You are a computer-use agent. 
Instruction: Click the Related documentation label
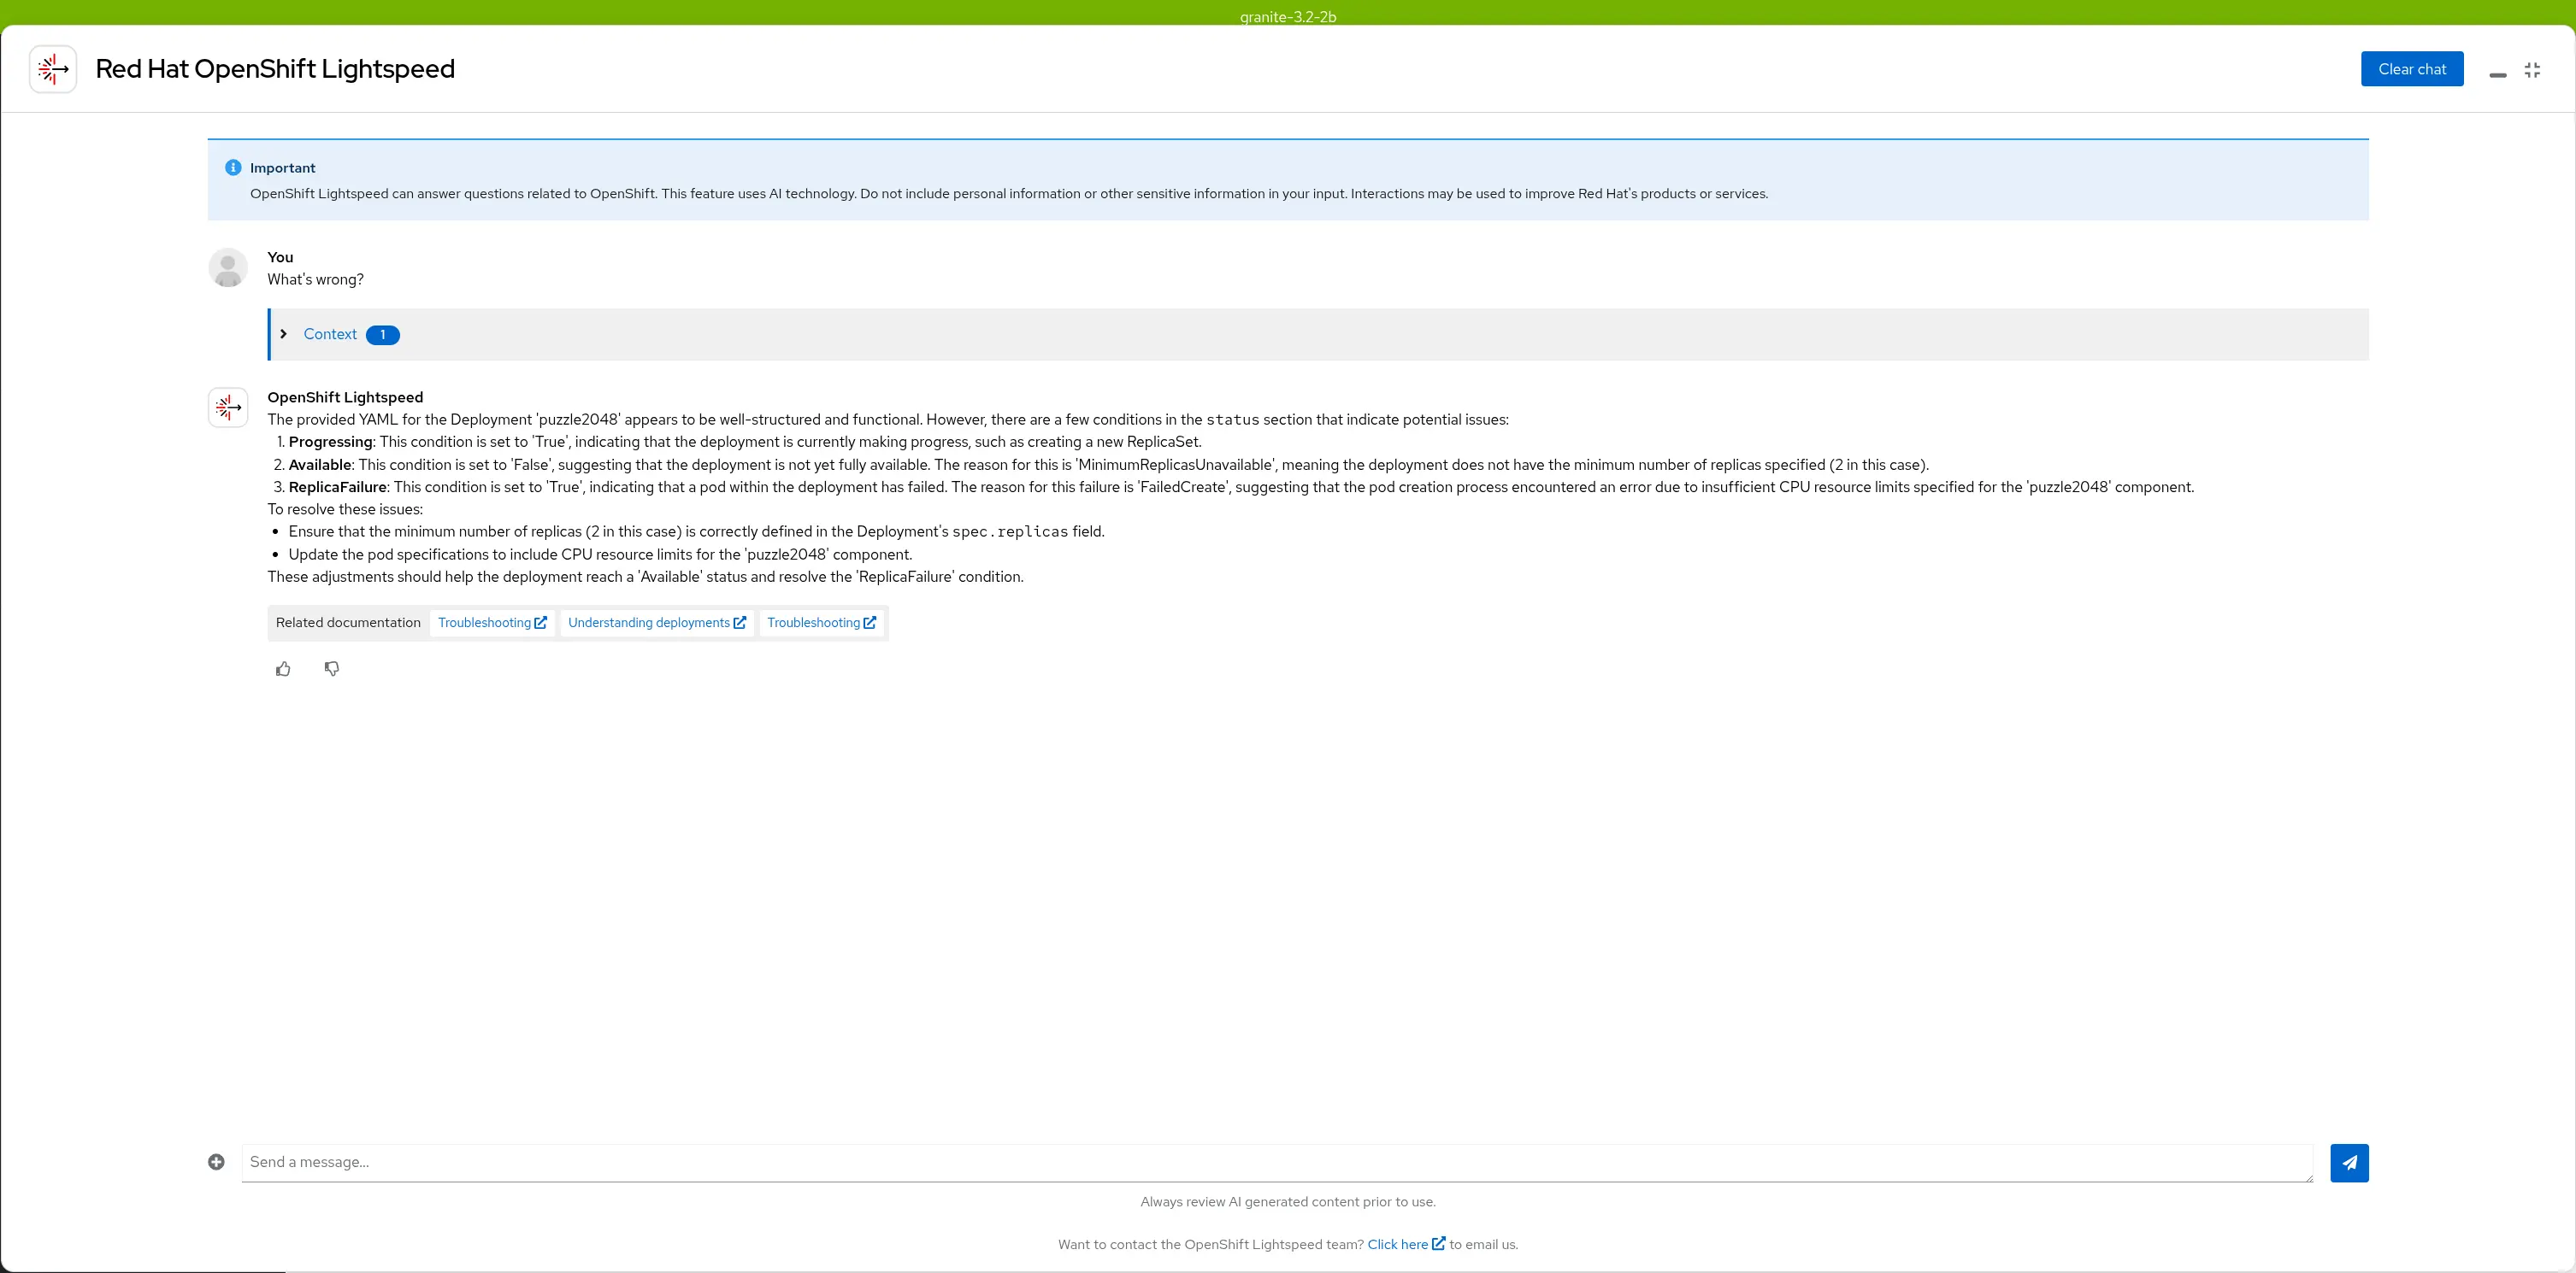pyautogui.click(x=348, y=623)
